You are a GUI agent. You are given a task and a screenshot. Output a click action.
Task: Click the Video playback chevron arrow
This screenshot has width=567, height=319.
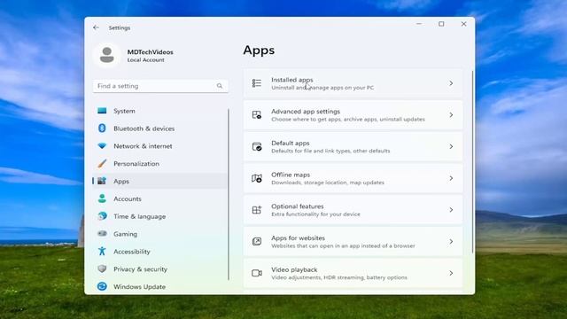(x=451, y=273)
